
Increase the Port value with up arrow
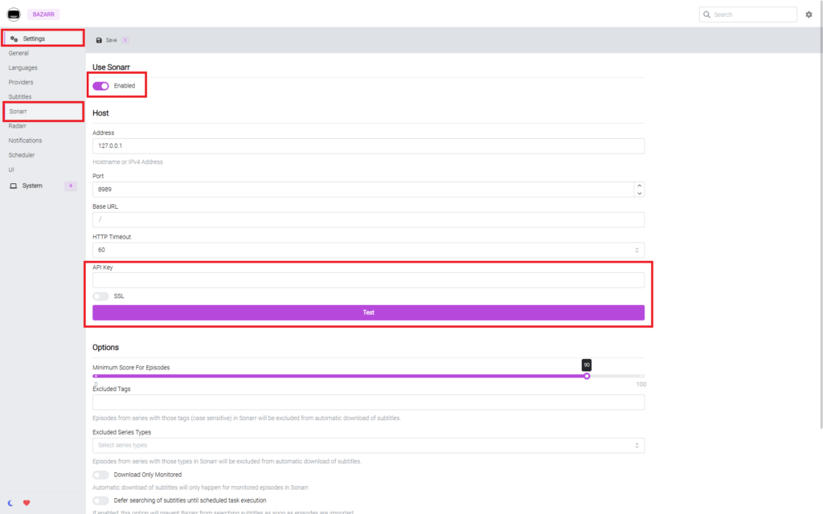[639, 186]
